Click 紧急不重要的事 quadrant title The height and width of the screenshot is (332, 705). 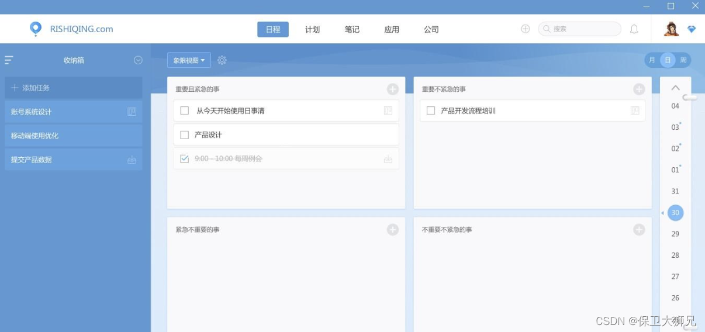198,230
